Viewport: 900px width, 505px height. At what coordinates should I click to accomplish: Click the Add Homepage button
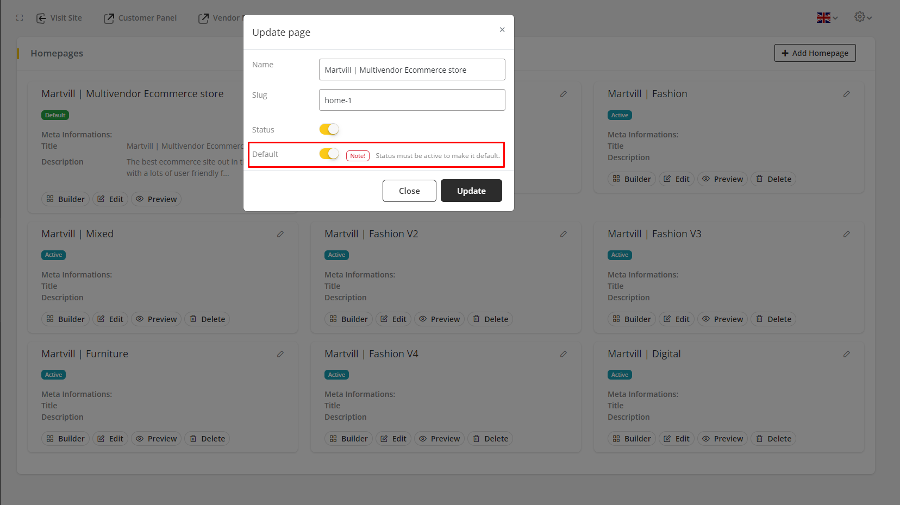click(815, 53)
